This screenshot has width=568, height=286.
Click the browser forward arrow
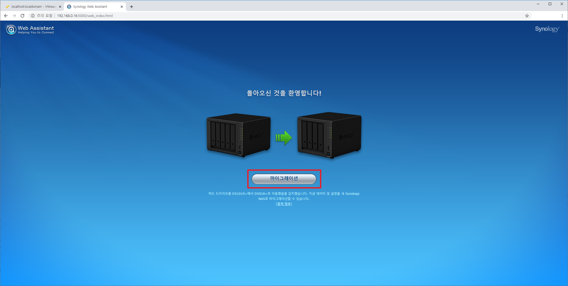point(14,16)
